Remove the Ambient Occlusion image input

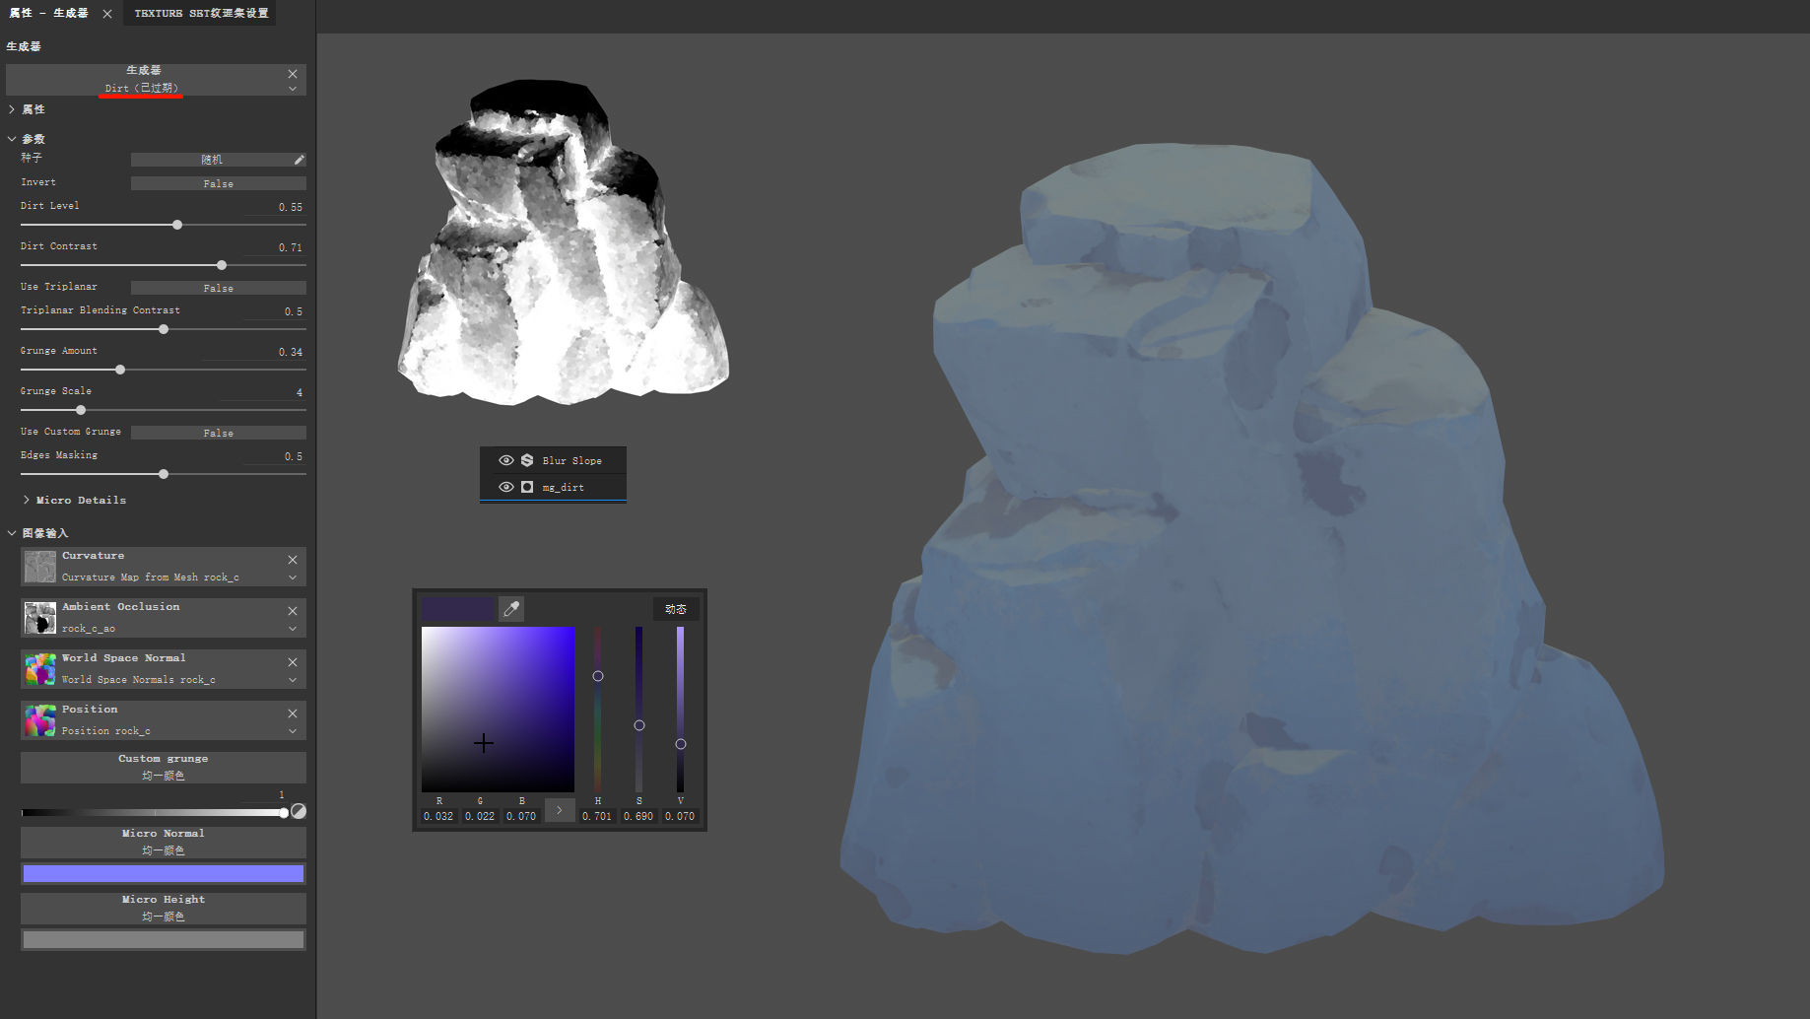tap(293, 611)
